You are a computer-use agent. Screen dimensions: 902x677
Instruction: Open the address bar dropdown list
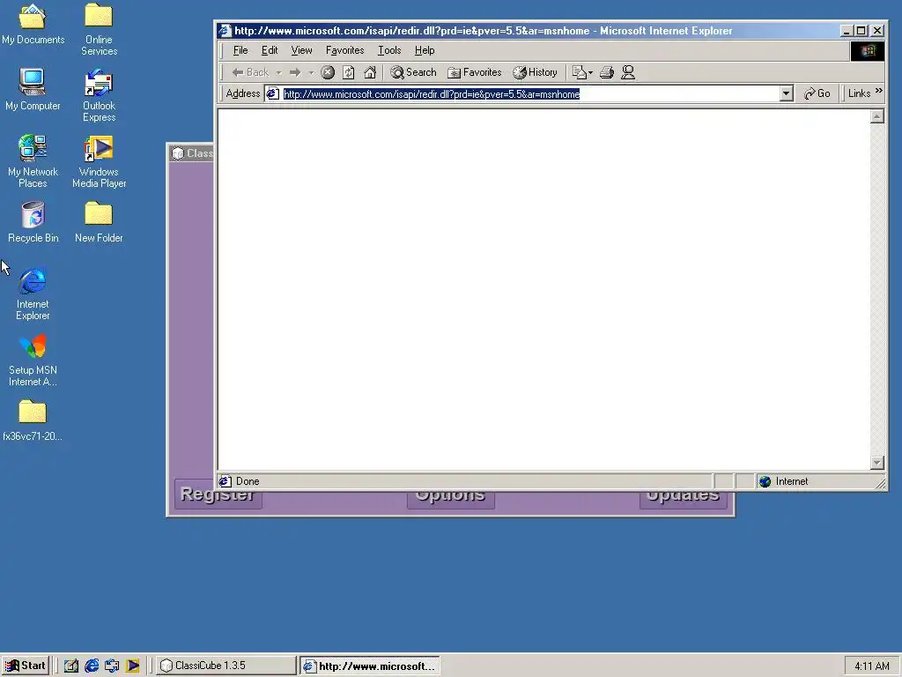(786, 93)
